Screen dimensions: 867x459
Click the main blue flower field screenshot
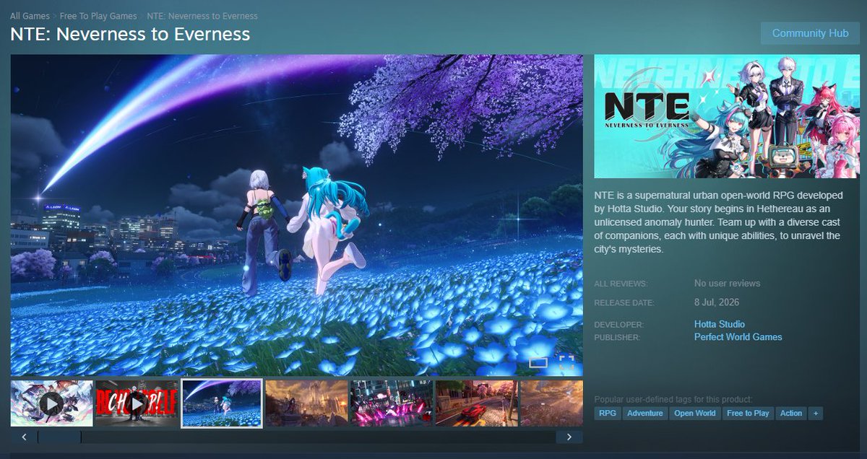(x=297, y=215)
